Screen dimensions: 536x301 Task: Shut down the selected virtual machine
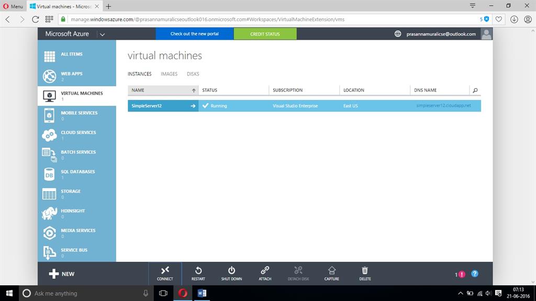[231, 274]
